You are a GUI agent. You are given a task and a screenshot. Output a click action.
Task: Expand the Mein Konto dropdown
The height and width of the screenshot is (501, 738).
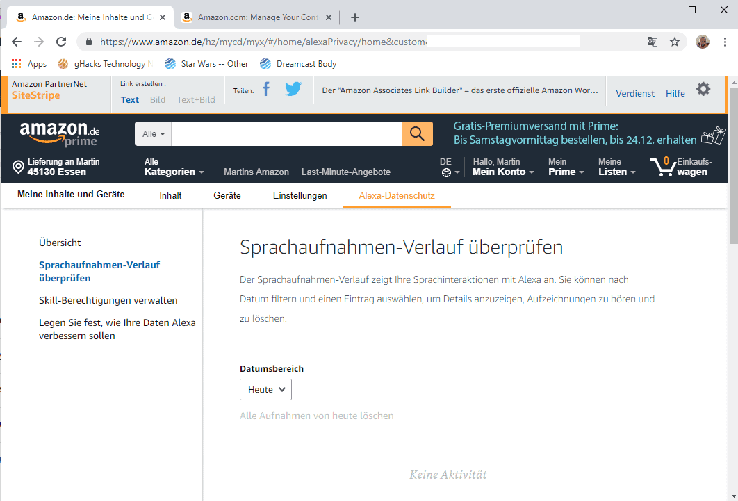point(503,167)
